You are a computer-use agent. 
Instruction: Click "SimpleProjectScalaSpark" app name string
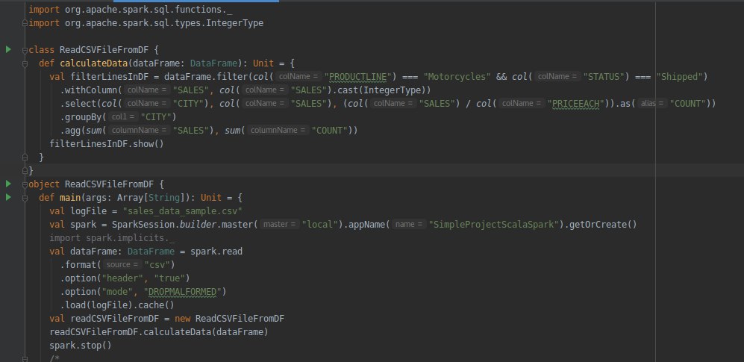(x=494, y=225)
